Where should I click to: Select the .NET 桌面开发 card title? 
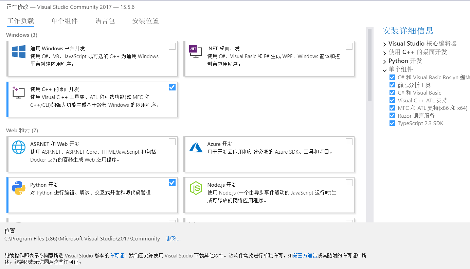(223, 48)
